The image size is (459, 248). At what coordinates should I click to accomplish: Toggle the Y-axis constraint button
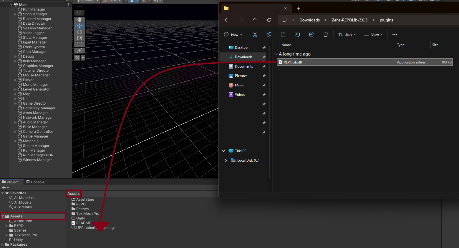pos(131,1)
